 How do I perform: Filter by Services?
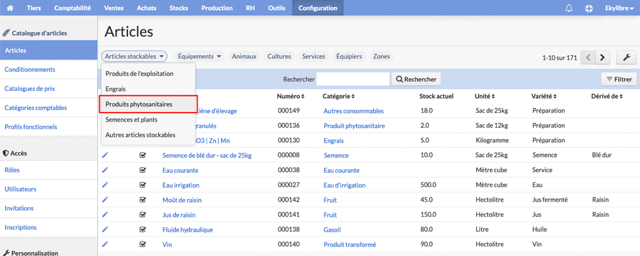pyautogui.click(x=314, y=57)
